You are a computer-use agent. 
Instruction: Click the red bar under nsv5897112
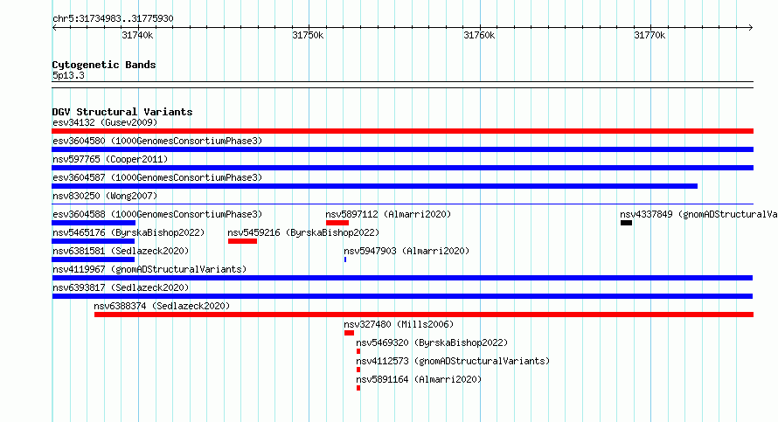[x=337, y=223]
